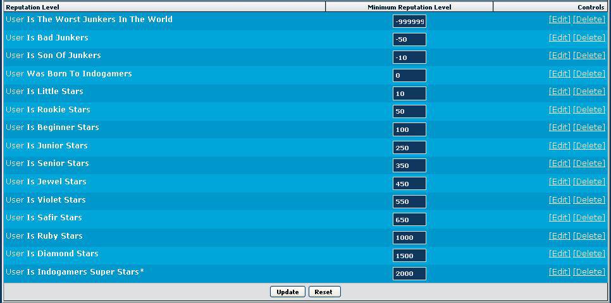This screenshot has height=303, width=611.
Task: Click the -10 field for Son Of Junkers
Action: 409,57
